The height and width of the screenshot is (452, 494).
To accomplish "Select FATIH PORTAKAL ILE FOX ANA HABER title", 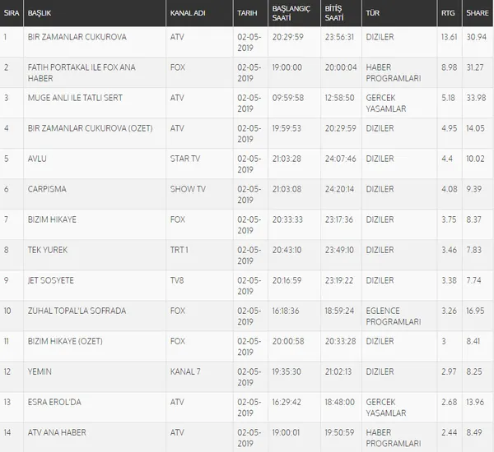I will coord(82,72).
